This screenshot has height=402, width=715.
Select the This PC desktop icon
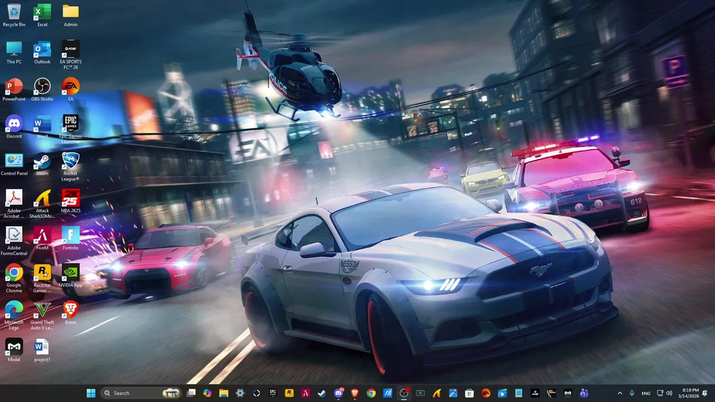click(14, 52)
